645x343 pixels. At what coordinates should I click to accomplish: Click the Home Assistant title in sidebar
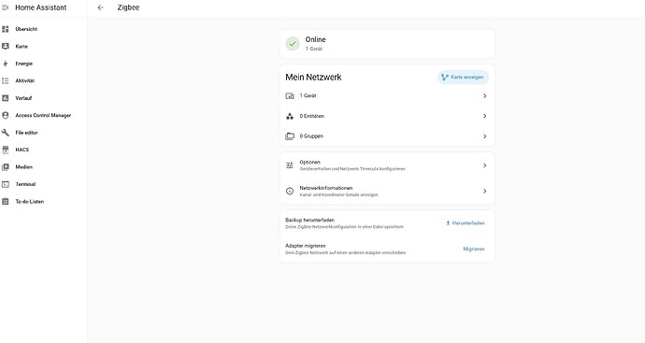click(x=41, y=7)
